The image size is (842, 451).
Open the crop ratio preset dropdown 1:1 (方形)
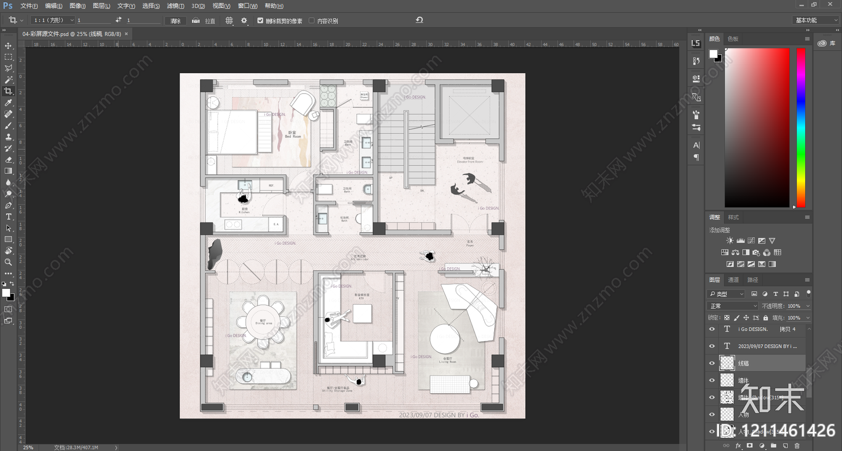pos(53,20)
